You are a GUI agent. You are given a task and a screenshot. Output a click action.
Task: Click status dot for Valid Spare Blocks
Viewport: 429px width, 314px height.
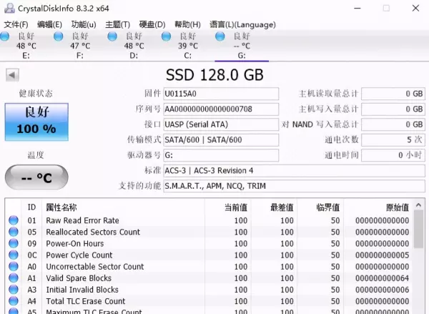14,278
